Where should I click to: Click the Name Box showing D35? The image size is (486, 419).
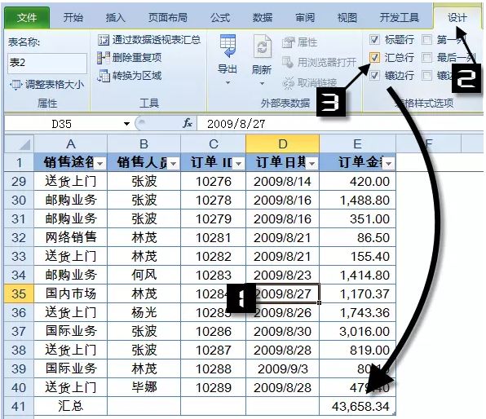point(62,124)
